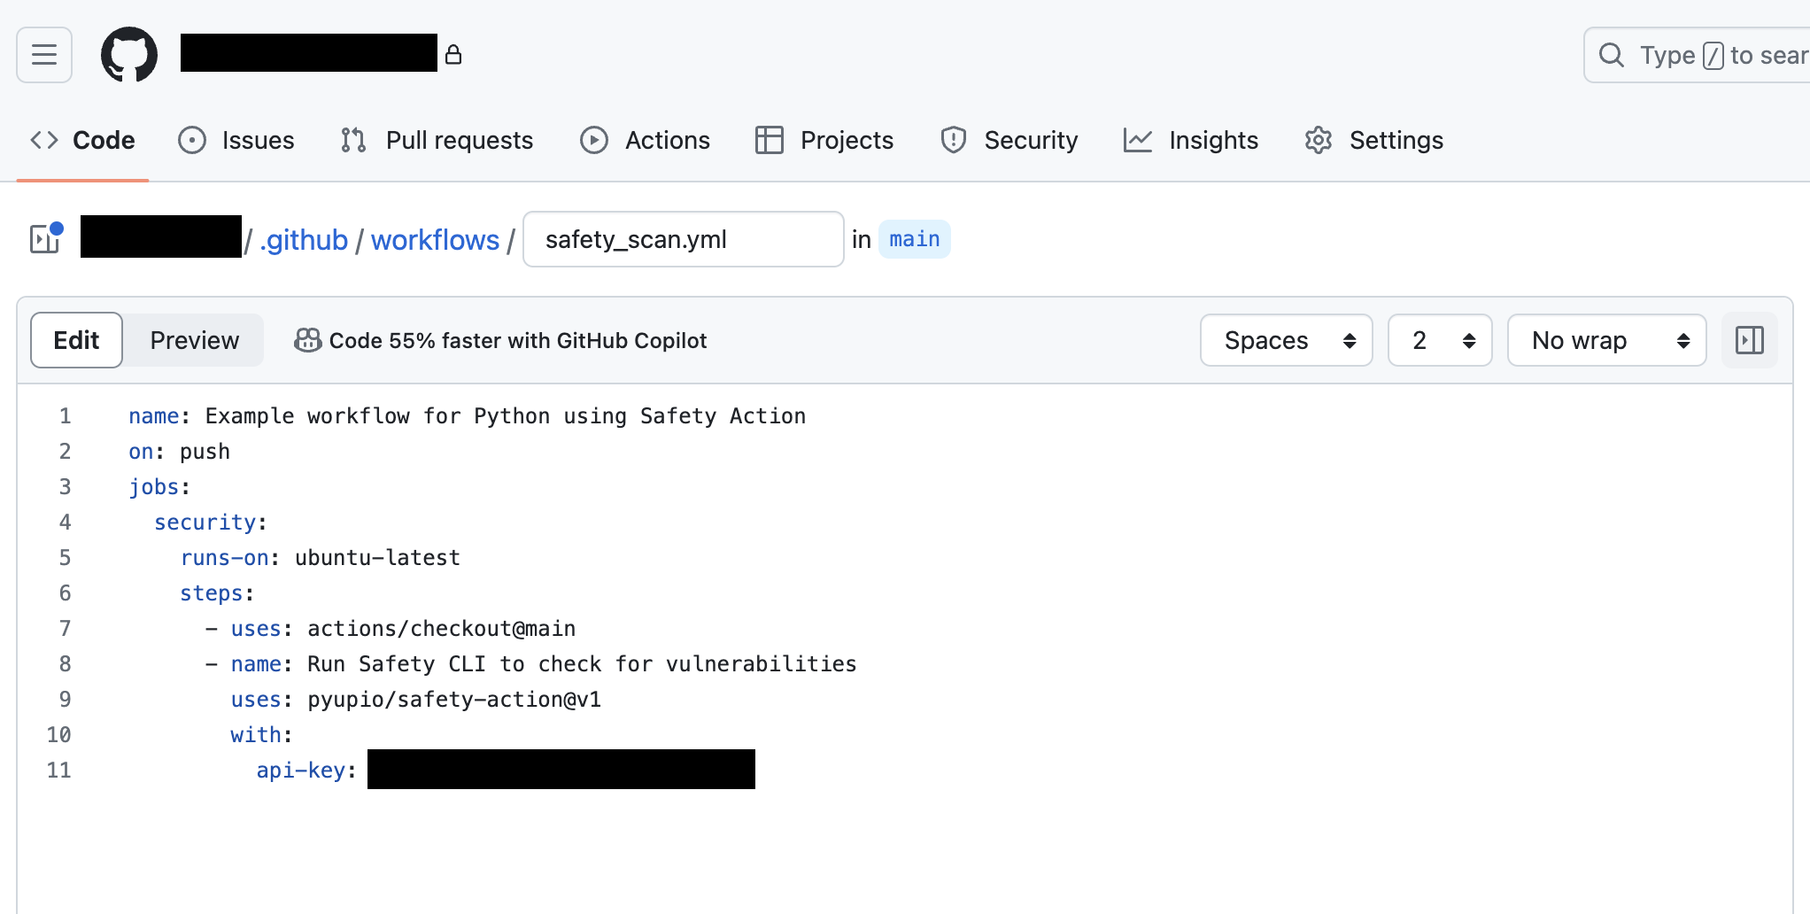This screenshot has width=1810, height=914.
Task: Open the Spaces indent mode dropdown
Action: 1286,340
